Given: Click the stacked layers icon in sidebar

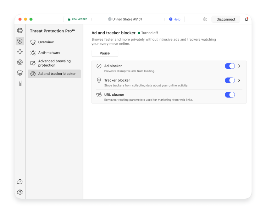Looking at the screenshot, I should click(20, 73).
